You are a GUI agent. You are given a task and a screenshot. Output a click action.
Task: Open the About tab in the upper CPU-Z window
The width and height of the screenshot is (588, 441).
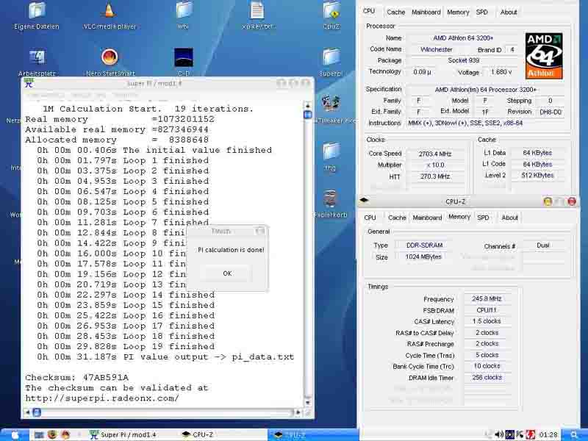pyautogui.click(x=509, y=12)
